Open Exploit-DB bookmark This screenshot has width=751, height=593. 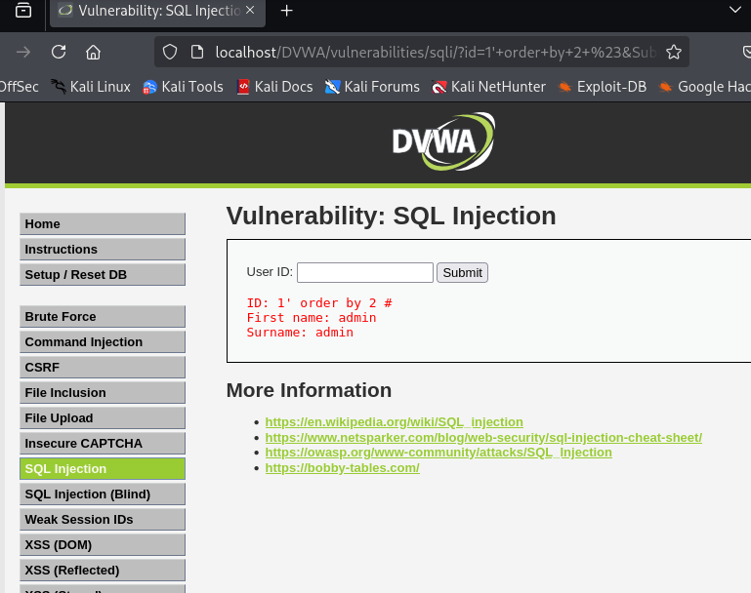click(602, 87)
